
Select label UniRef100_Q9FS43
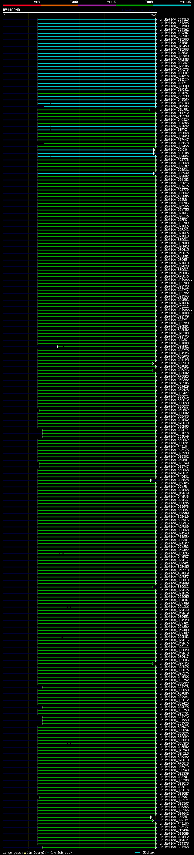click(x=174, y=370)
